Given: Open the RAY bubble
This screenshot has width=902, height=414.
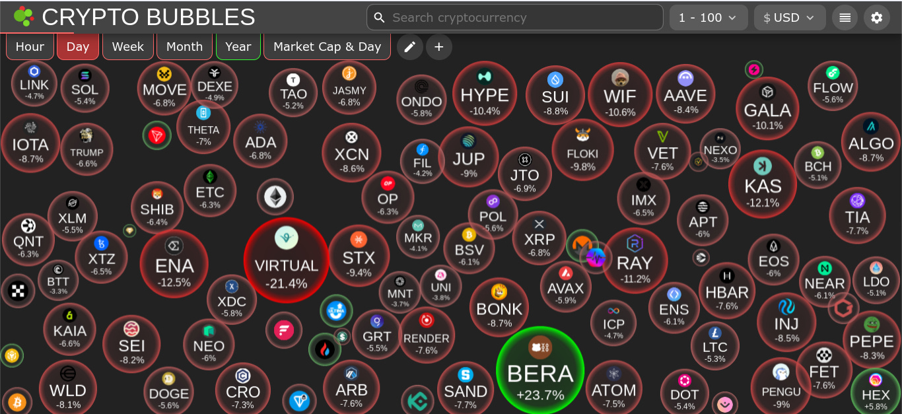Looking at the screenshot, I should [x=635, y=260].
